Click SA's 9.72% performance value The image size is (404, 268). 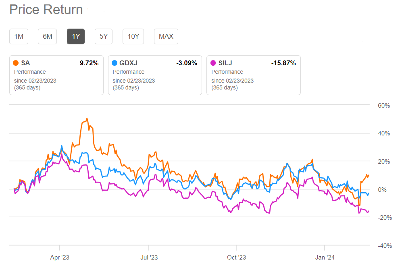pos(89,63)
